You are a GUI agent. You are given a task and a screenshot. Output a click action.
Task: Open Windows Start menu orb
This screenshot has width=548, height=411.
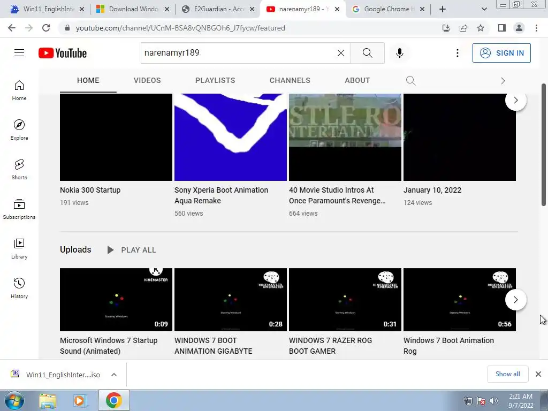coord(14,400)
